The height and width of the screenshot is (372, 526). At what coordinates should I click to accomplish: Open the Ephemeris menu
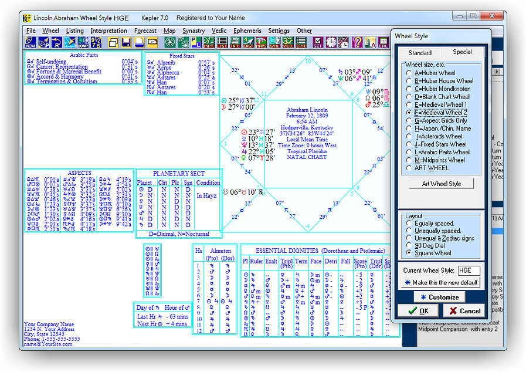[x=247, y=31]
